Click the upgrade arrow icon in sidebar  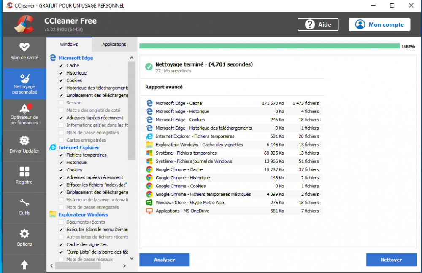coord(24,265)
